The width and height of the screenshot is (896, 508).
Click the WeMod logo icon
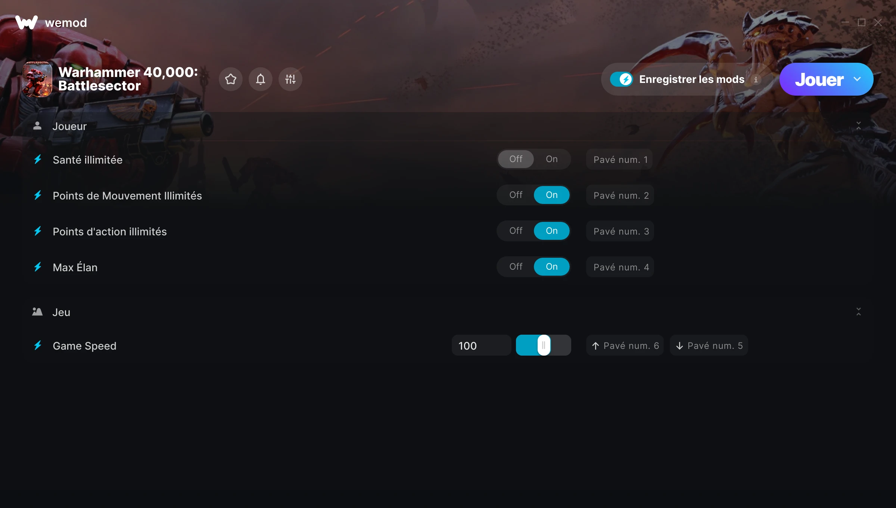click(27, 22)
